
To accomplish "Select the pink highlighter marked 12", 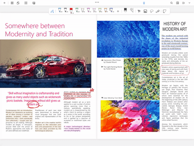I will point(94,10).
